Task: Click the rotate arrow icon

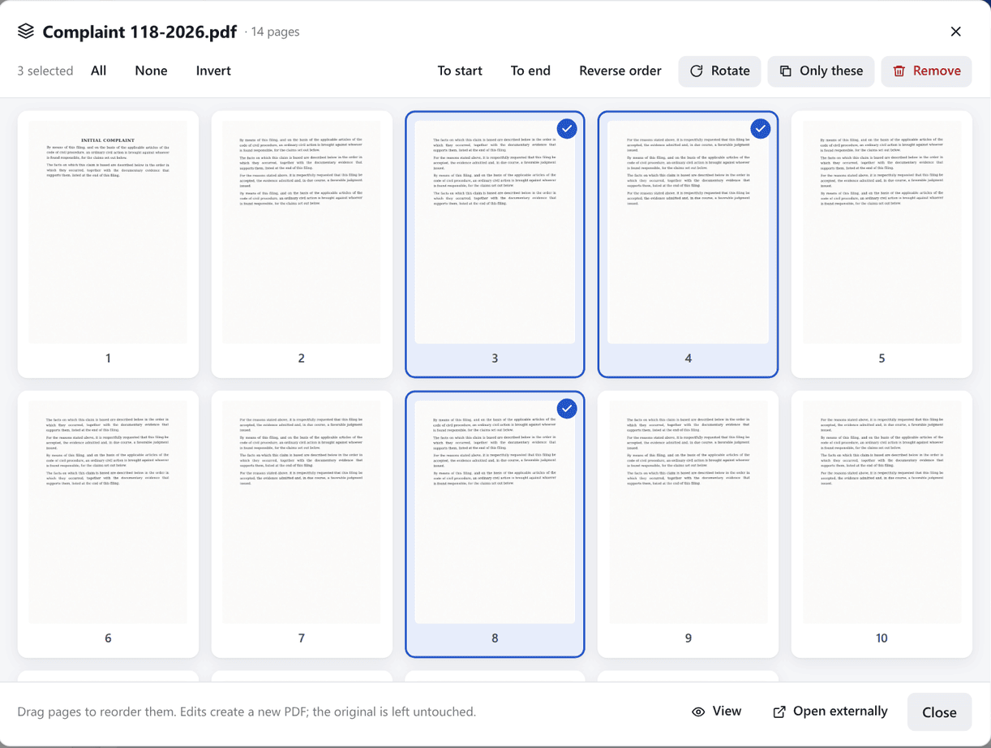Action: pos(696,71)
